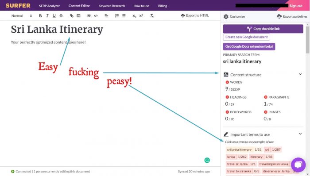Image resolution: width=310 pixels, height=176 pixels.
Task: Add a blockquote
Action: [89, 16]
